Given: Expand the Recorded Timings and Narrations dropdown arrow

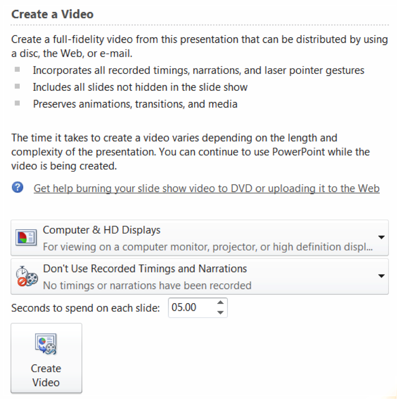Looking at the screenshot, I should 381,276.
